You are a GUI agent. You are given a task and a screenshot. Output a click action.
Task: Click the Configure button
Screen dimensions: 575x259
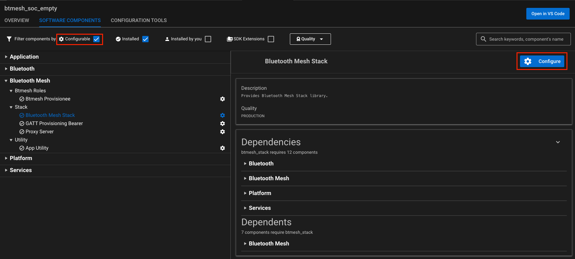point(542,61)
